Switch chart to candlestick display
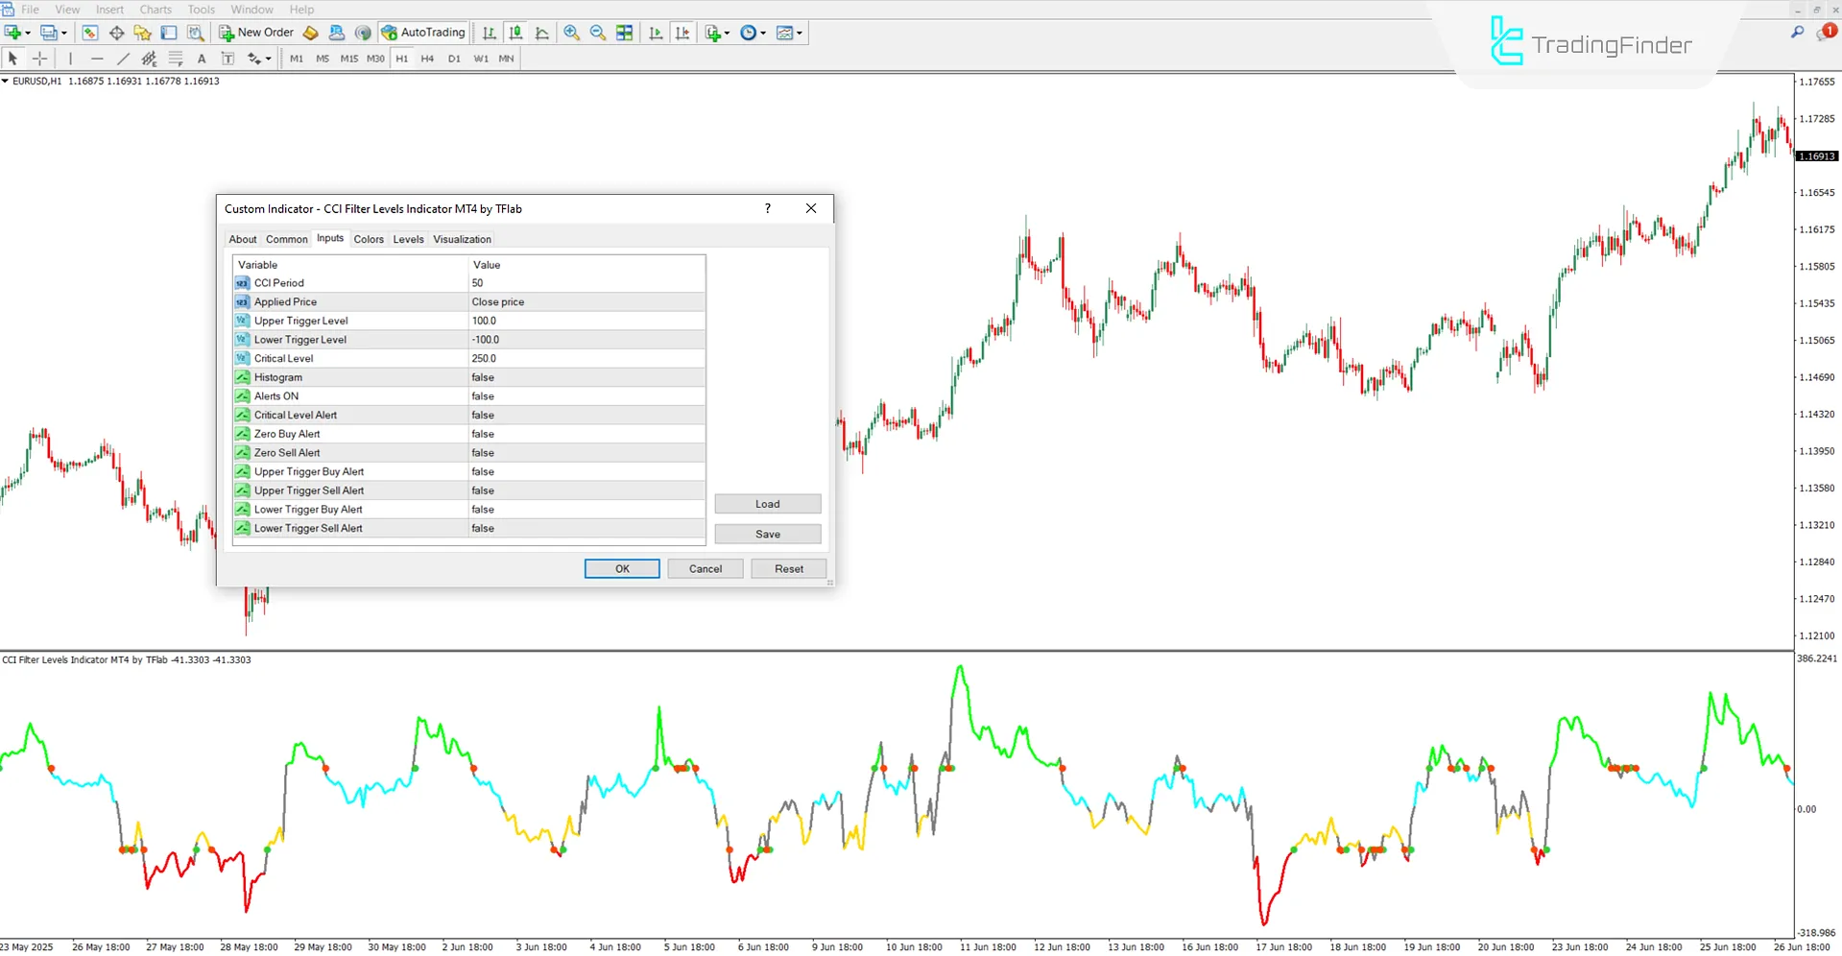1842x956 pixels. tap(514, 32)
